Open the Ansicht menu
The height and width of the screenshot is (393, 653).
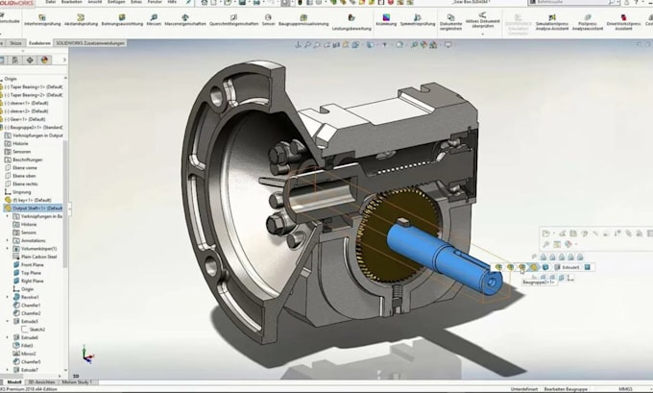click(94, 2)
